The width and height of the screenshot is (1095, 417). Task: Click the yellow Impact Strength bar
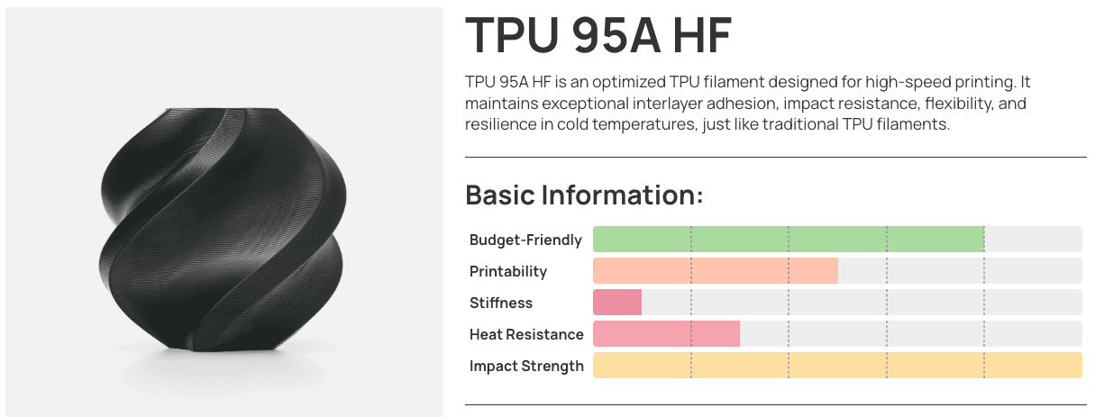(x=836, y=366)
